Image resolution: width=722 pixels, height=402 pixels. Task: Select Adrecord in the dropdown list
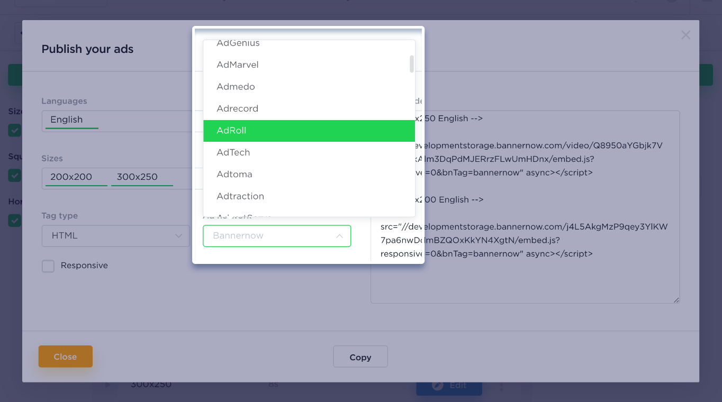[309, 108]
